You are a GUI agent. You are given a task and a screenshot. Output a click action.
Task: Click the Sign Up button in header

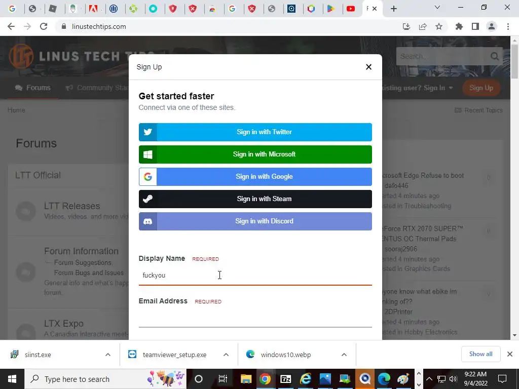click(x=481, y=88)
